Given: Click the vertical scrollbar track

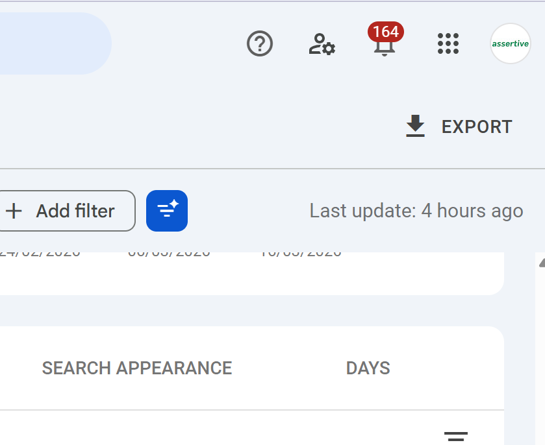Looking at the screenshot, I should click(540, 357).
